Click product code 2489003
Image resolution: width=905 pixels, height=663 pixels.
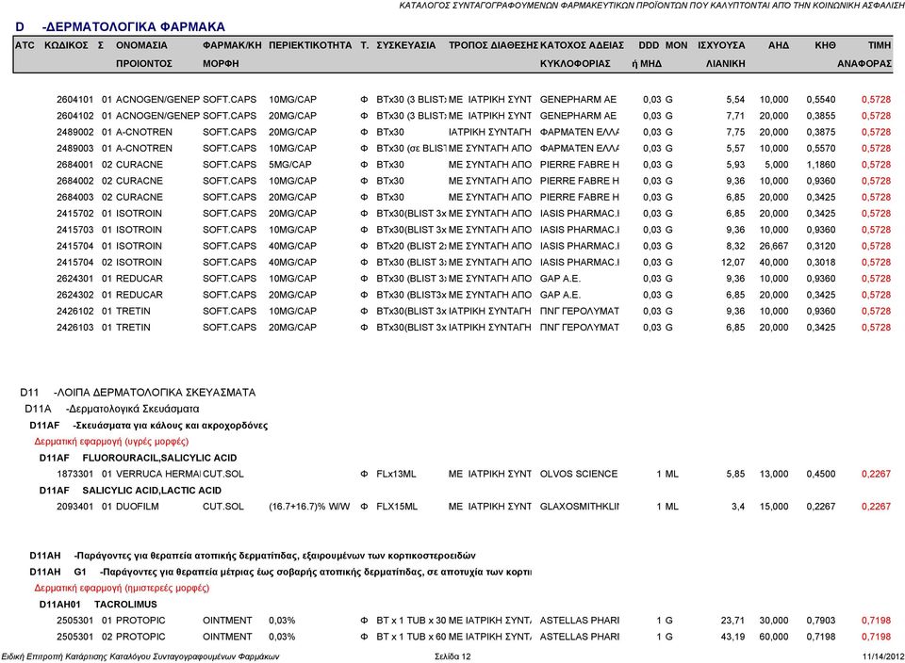click(74, 148)
